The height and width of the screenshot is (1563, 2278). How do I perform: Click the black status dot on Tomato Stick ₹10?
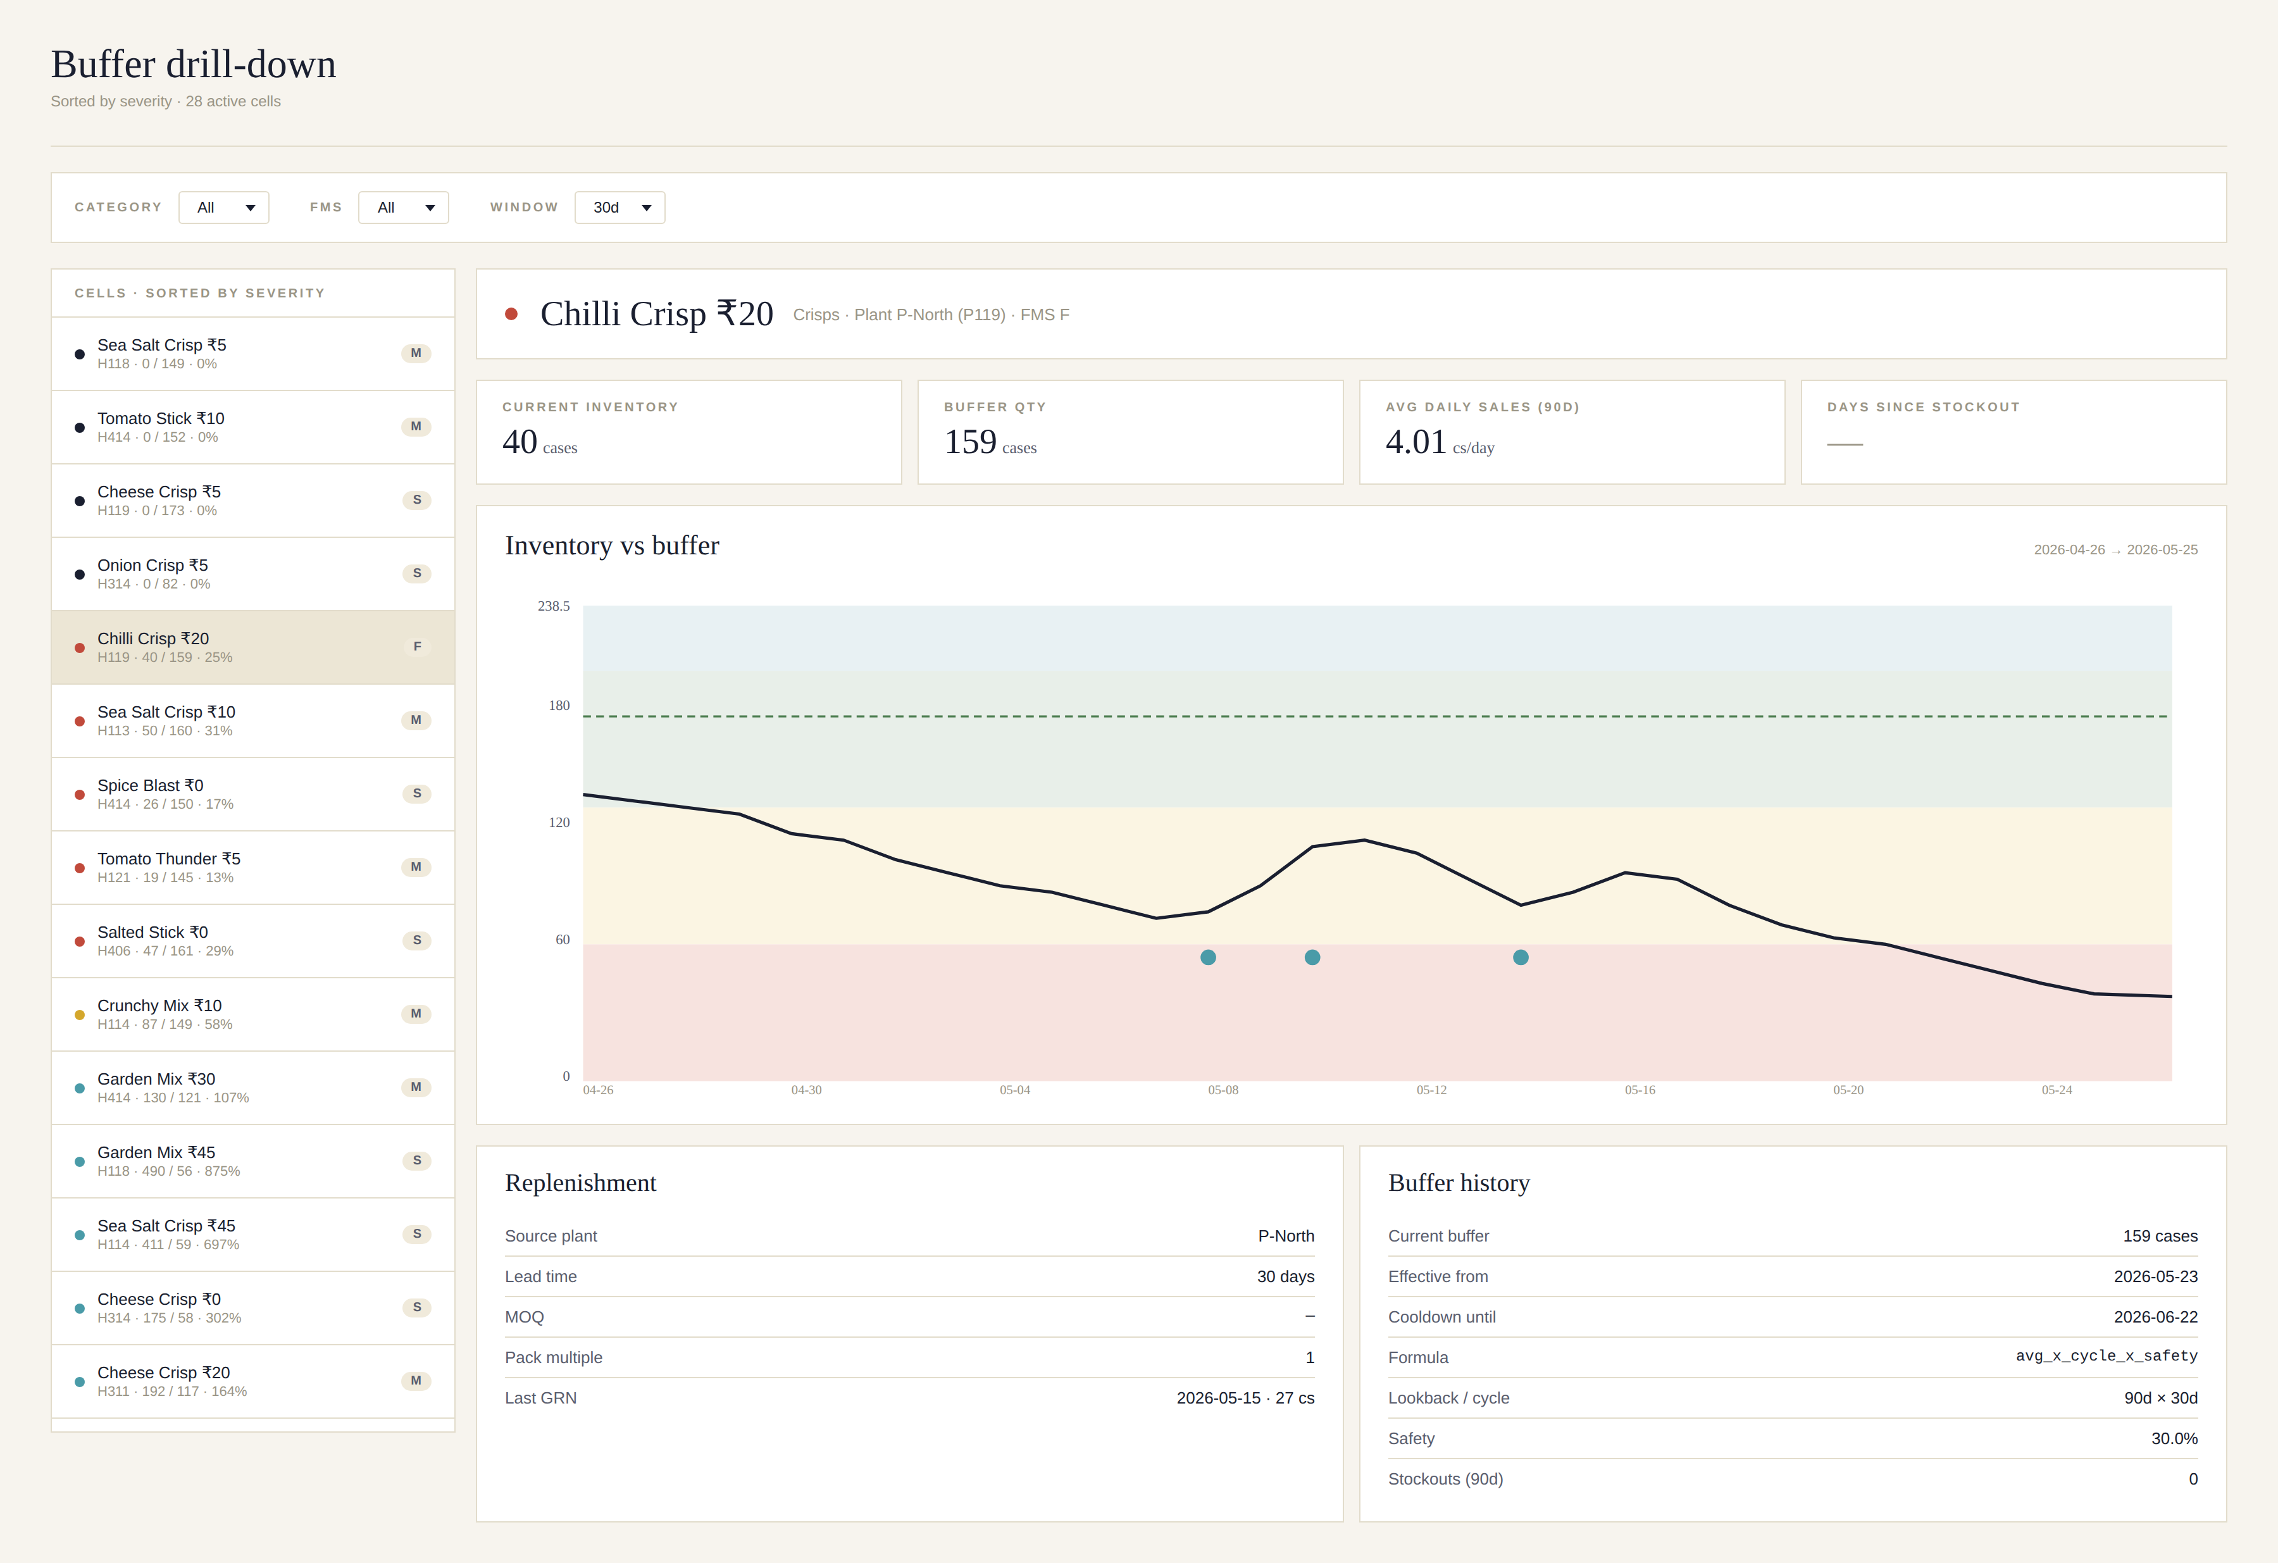tap(79, 428)
